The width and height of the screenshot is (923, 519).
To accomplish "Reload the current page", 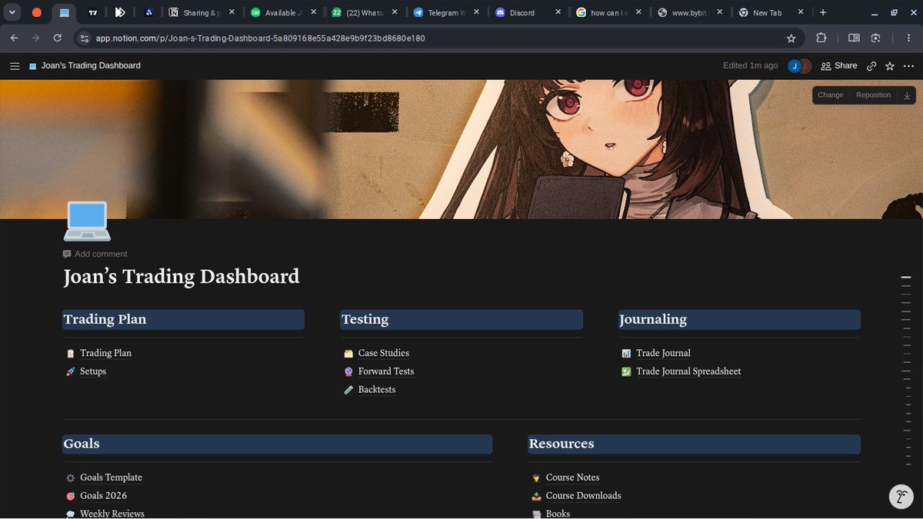I will [58, 38].
